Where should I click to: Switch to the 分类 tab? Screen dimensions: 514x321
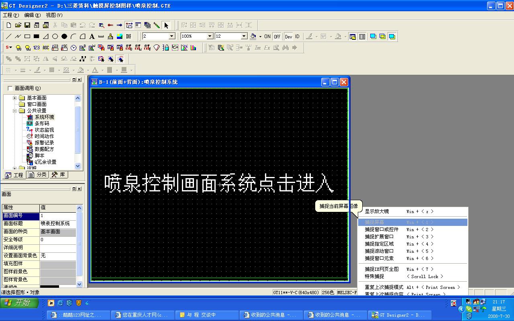(x=38, y=175)
